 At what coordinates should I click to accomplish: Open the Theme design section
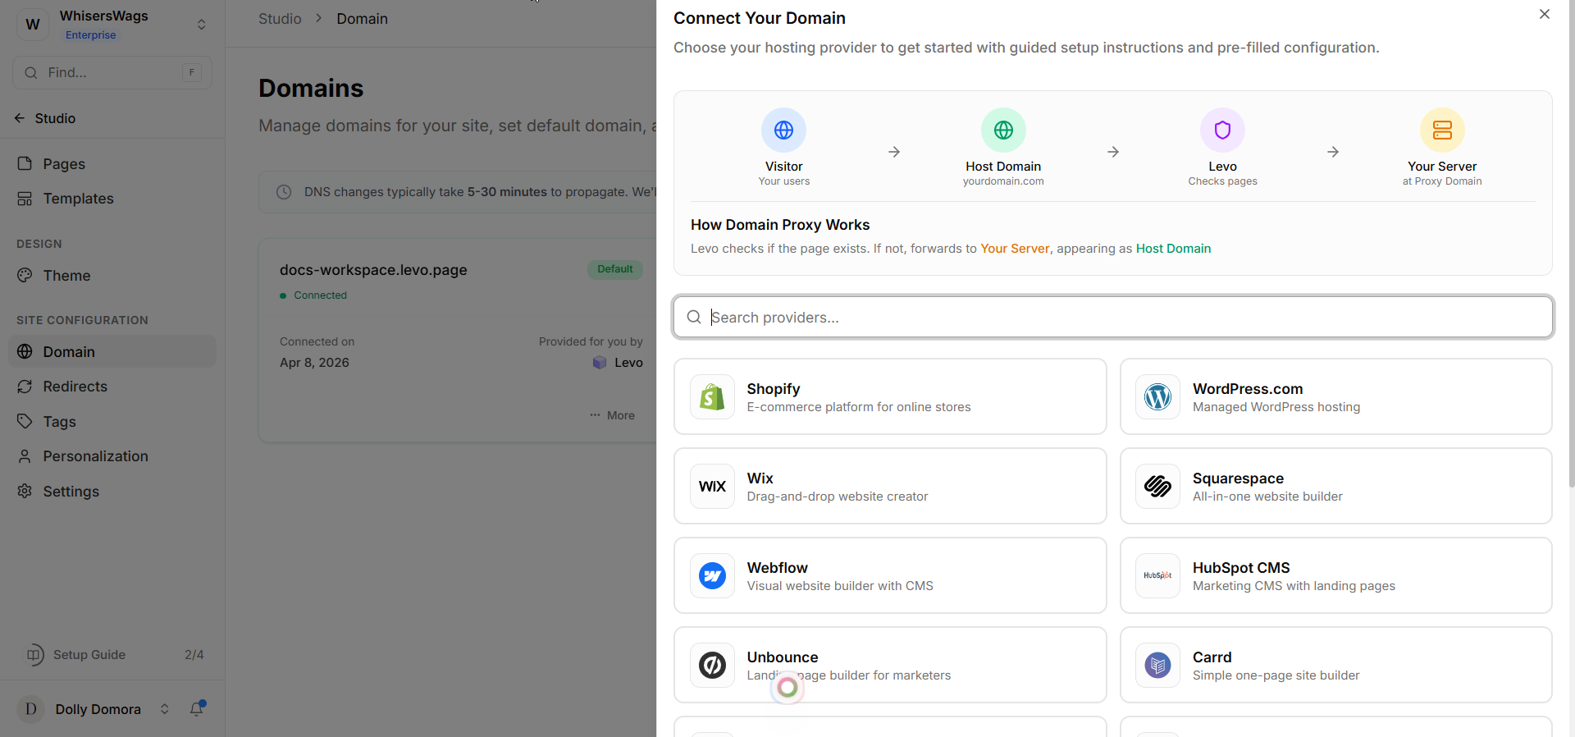[66, 276]
